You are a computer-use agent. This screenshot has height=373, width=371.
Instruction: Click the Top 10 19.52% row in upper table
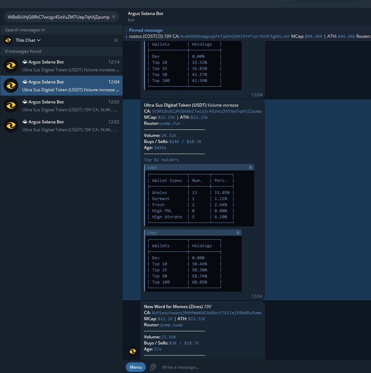tap(184, 62)
